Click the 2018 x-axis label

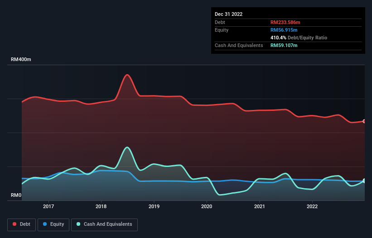pyautogui.click(x=101, y=206)
